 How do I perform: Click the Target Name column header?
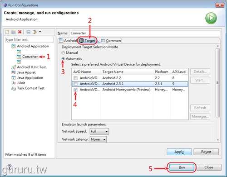pos(127,72)
